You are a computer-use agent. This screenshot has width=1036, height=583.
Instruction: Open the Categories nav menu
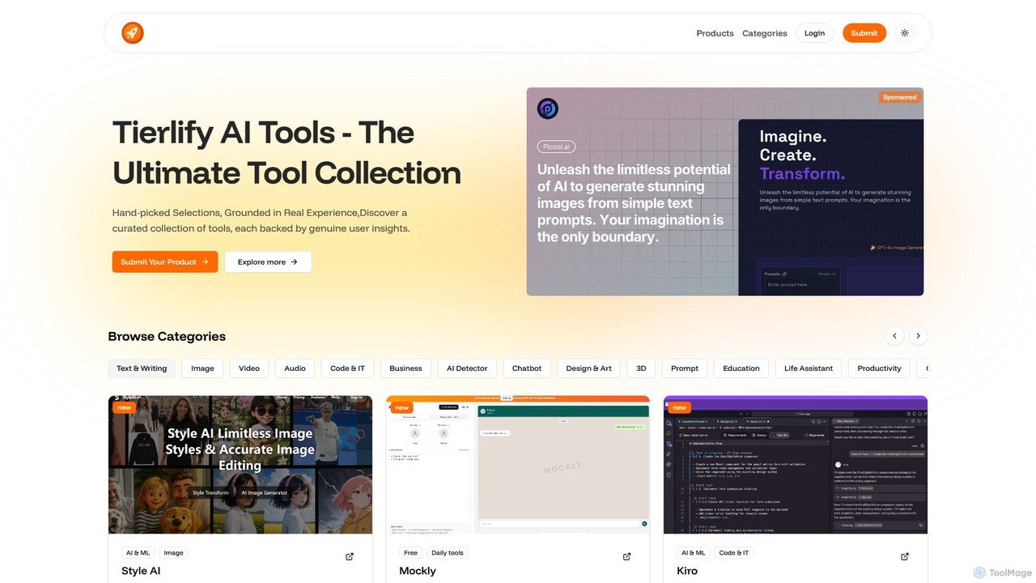(765, 33)
